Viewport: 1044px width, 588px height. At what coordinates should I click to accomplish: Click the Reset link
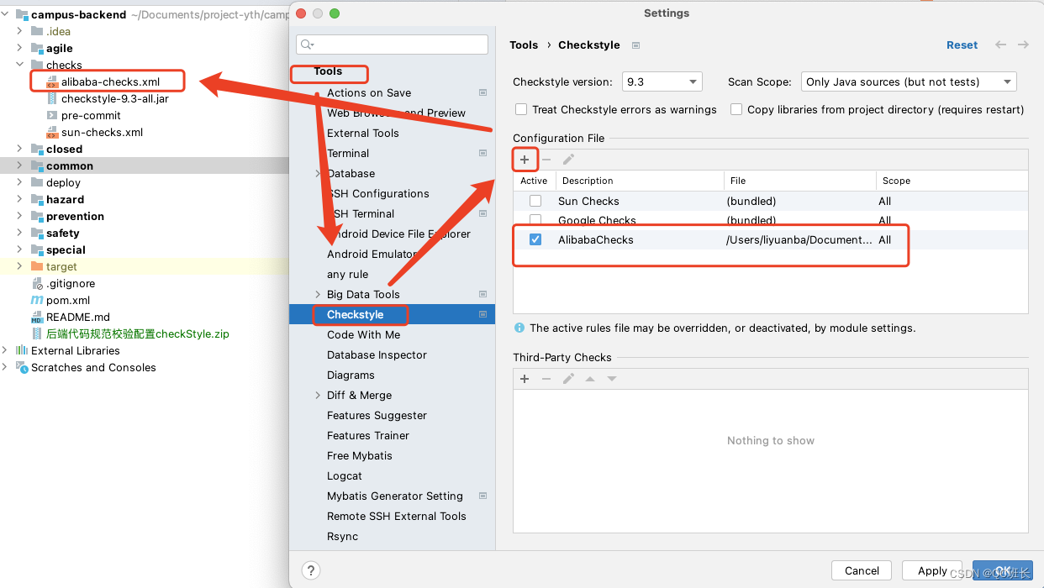point(962,45)
